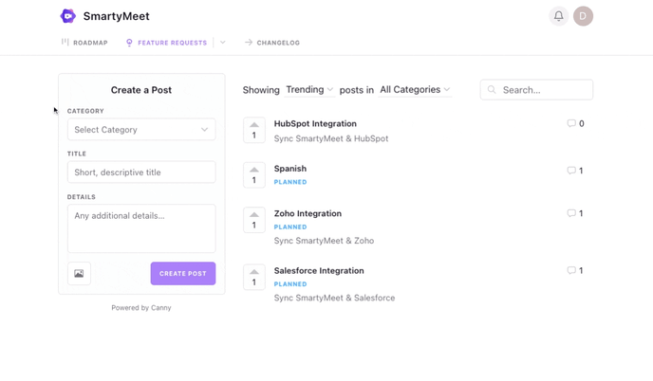Image resolution: width=653 pixels, height=381 pixels.
Task: Click the SmartyMeet logo icon
Action: click(x=68, y=16)
